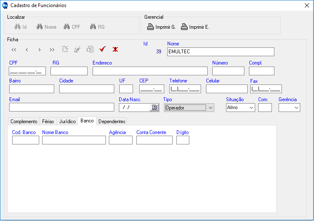Expand the Tipo dropdown showing Operador
Screen dimensions: 314x221
pos(211,107)
